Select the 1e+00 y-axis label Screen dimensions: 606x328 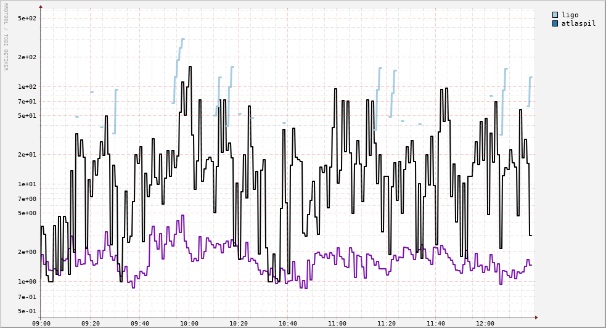pyautogui.click(x=27, y=282)
